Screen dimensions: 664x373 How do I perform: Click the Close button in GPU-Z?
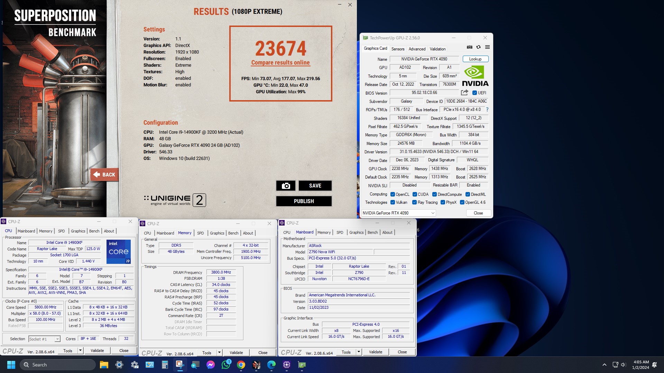pos(478,213)
